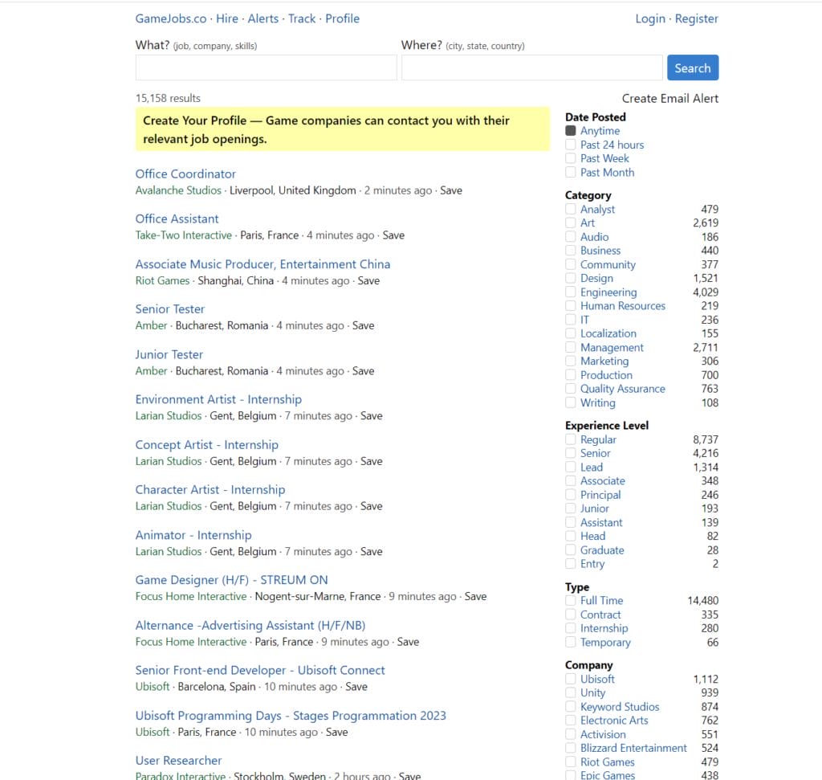
Task: Open the Register link
Action: (697, 18)
